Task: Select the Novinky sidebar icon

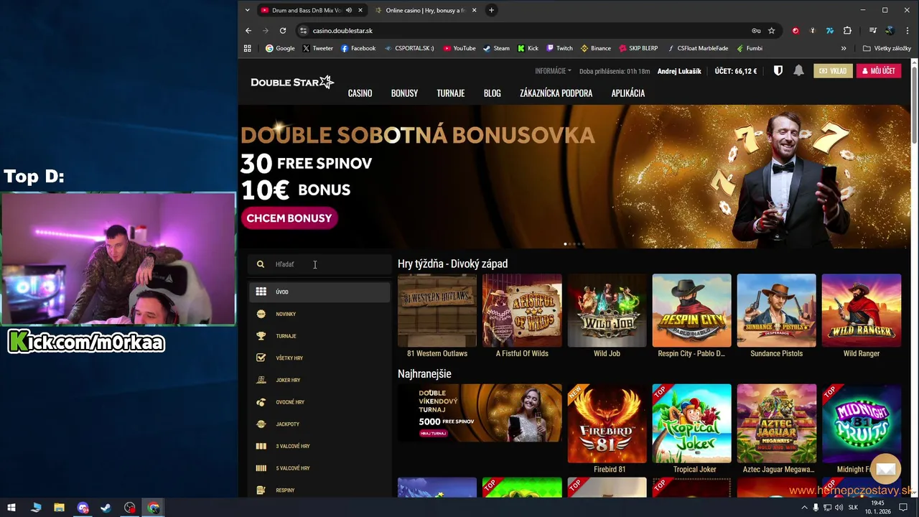Action: pyautogui.click(x=261, y=314)
